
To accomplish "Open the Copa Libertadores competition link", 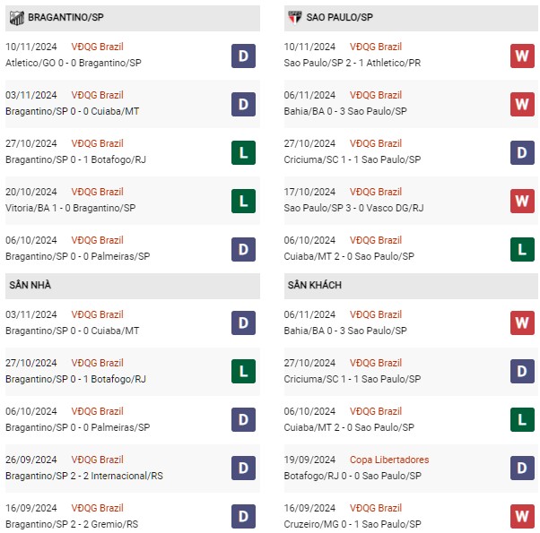I will coord(389,460).
